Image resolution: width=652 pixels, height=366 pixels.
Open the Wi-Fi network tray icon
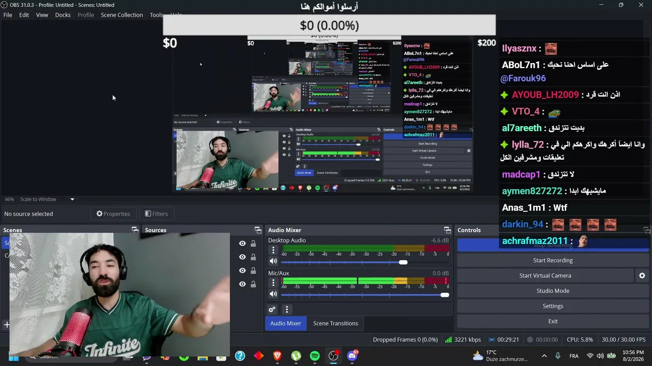click(x=590, y=356)
